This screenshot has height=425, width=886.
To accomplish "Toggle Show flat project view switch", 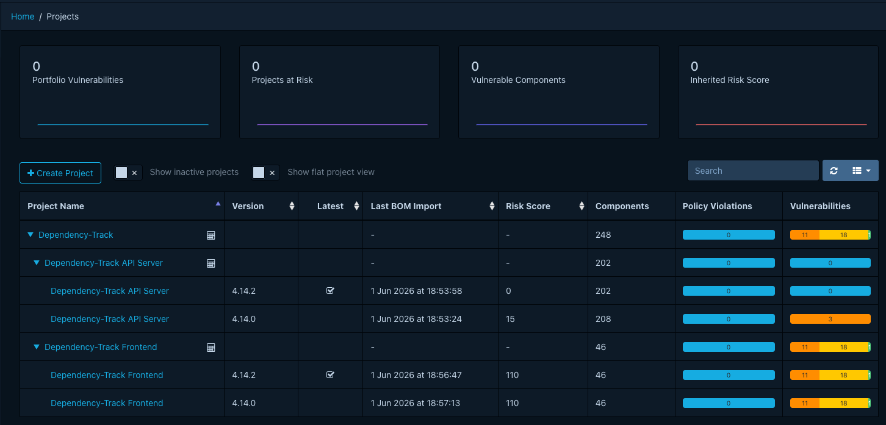I will tap(266, 173).
